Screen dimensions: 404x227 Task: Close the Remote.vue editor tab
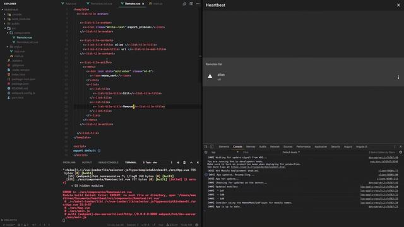pyautogui.click(x=143, y=4)
